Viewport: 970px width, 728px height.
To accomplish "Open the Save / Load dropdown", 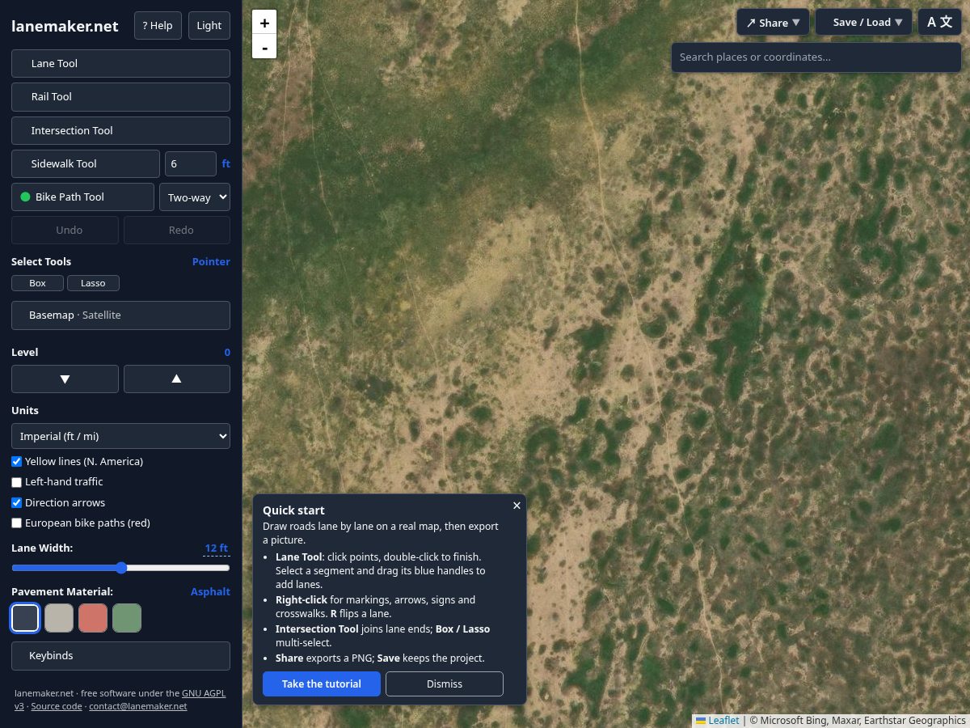I will tap(863, 22).
